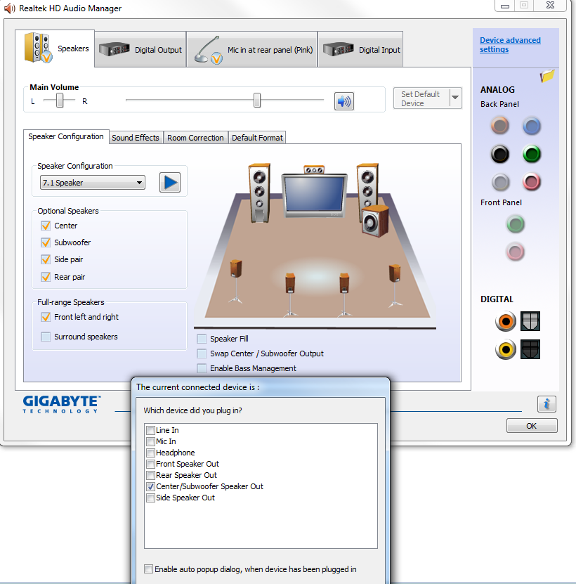The image size is (576, 584).
Task: Click the upper optical digital connector icon
Action: click(x=530, y=321)
